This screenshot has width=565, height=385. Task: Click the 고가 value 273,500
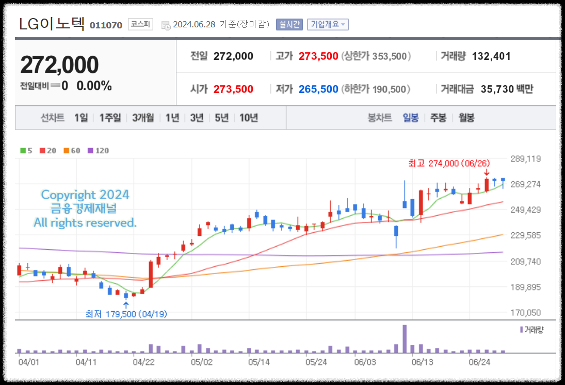pyautogui.click(x=318, y=56)
